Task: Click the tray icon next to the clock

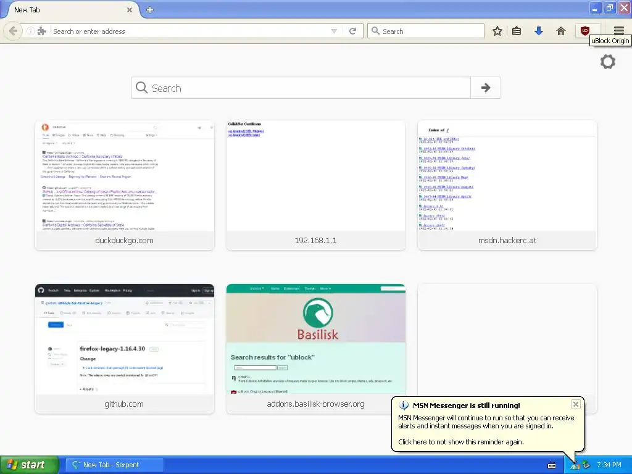Action: click(x=586, y=465)
